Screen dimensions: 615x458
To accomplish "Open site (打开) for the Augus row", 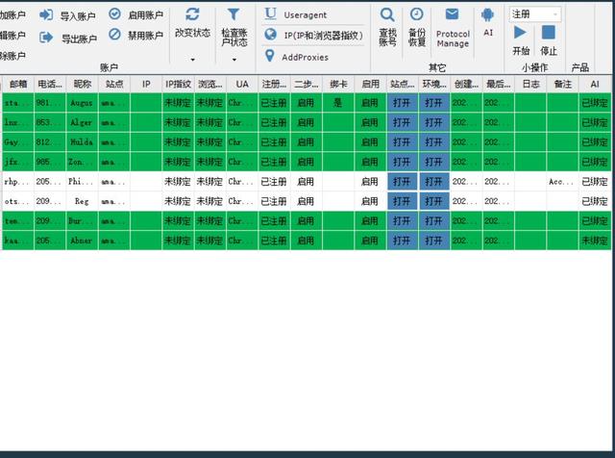I will (x=402, y=103).
